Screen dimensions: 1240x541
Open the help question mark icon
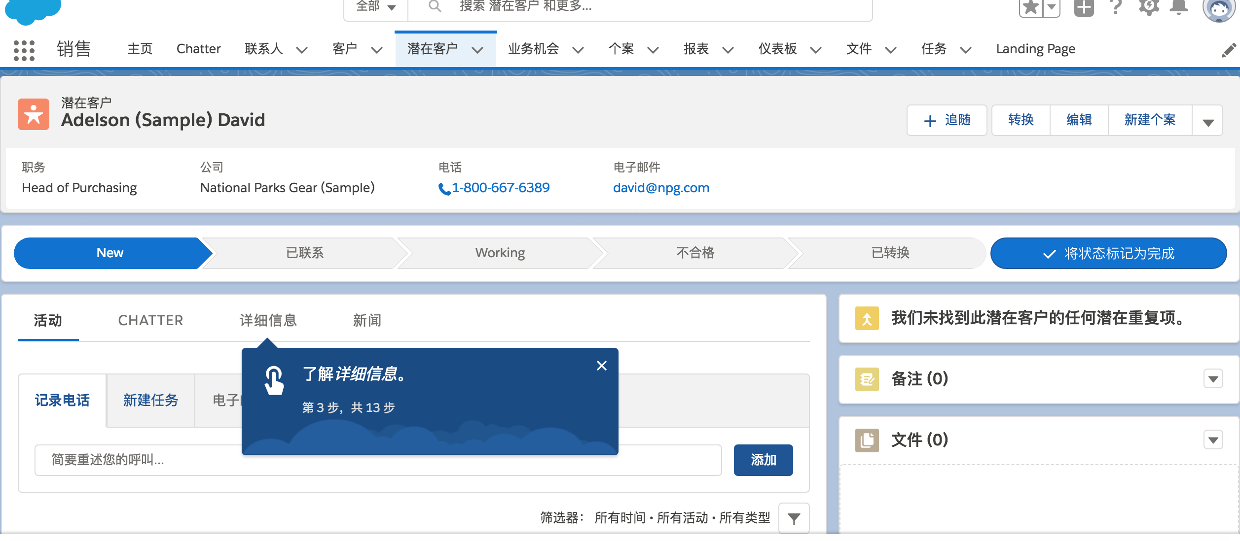(x=1116, y=7)
